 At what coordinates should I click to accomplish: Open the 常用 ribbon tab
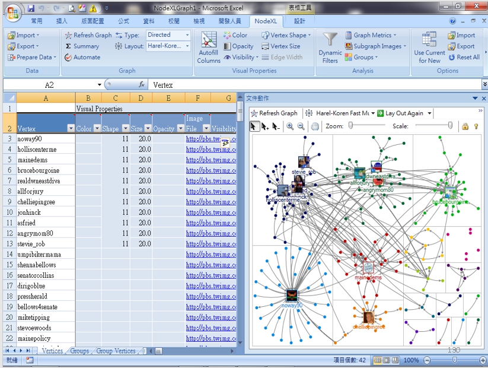pos(37,21)
